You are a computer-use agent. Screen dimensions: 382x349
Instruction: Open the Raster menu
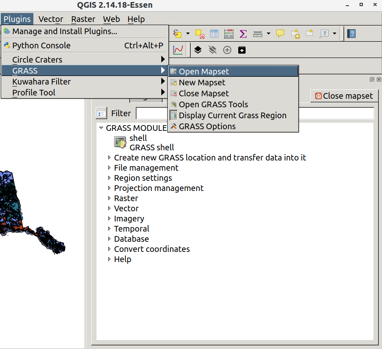coord(83,19)
